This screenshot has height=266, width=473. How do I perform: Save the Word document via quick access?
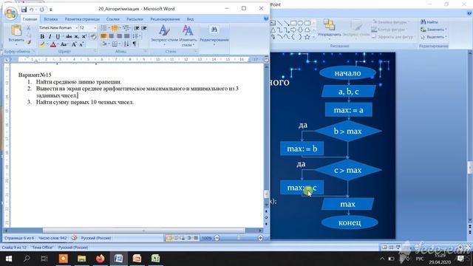pyautogui.click(x=24, y=10)
